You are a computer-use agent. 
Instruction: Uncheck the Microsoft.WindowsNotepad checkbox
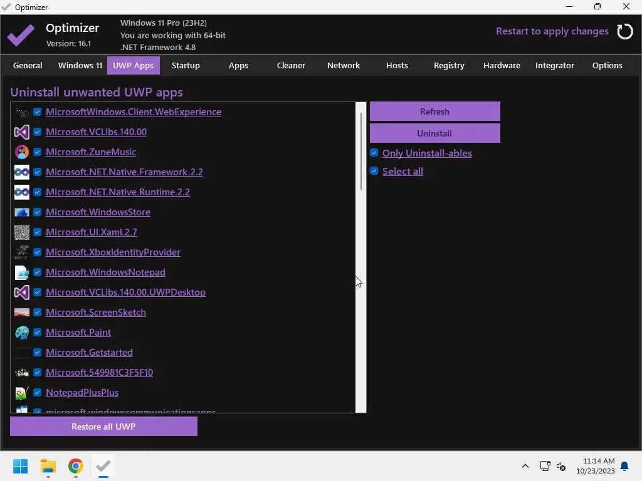[x=37, y=272]
